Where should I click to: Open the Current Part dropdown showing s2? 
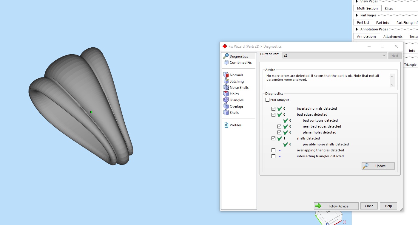tap(334, 55)
